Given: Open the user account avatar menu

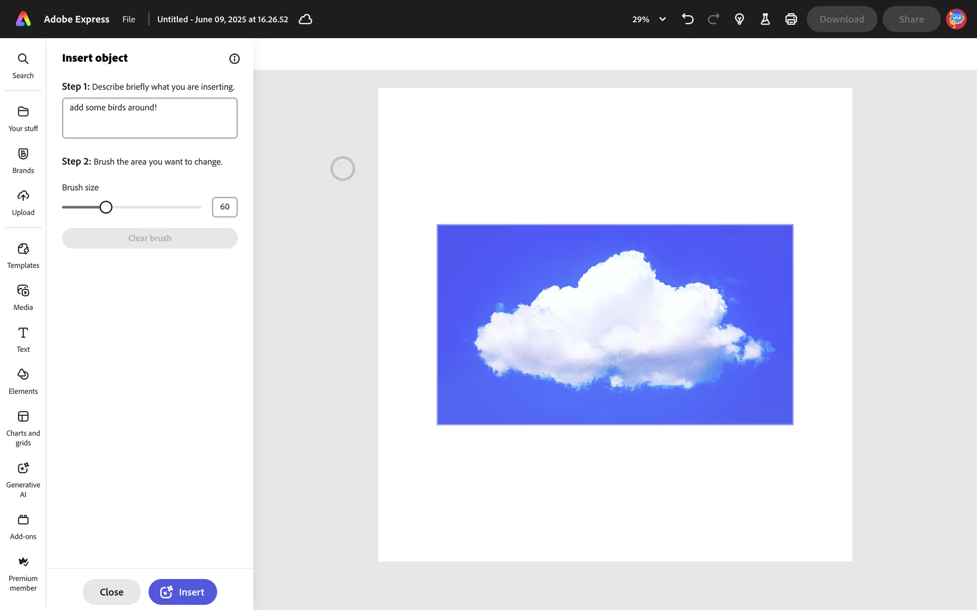Looking at the screenshot, I should point(956,19).
